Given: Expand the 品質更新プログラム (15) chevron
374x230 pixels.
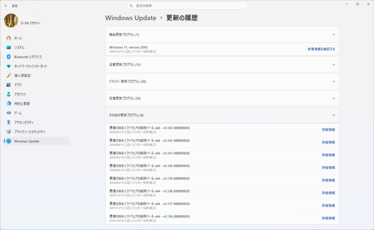Looking at the screenshot, I should pos(334,65).
